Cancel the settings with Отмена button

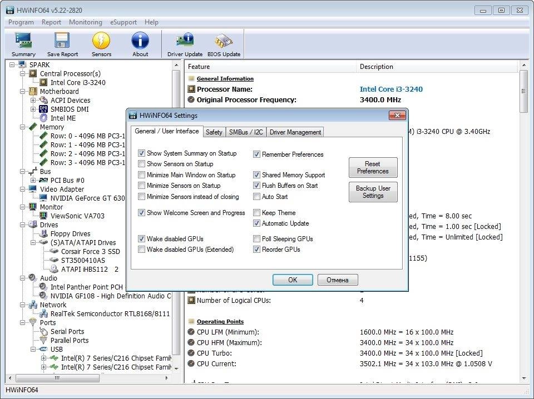338,280
